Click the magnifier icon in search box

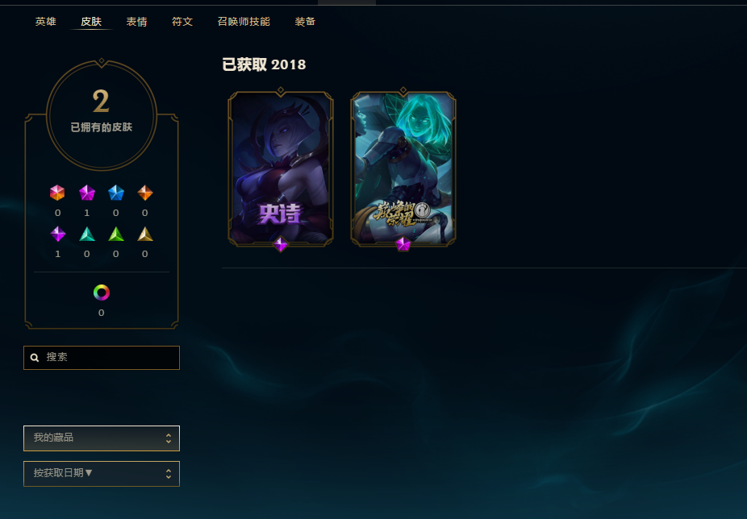(35, 358)
